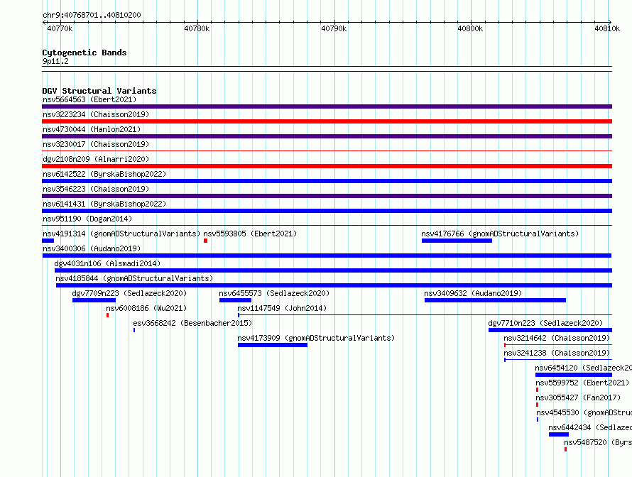Select the 9p11.2 band label
Screen dimensions: 632x477
[55, 61]
